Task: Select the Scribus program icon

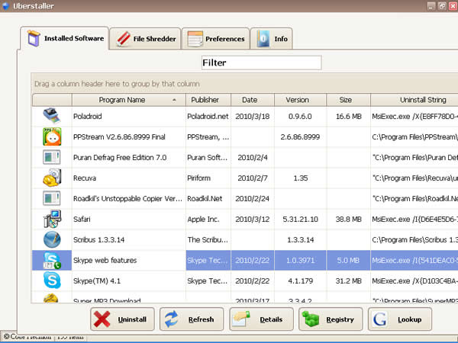Action: click(x=52, y=240)
